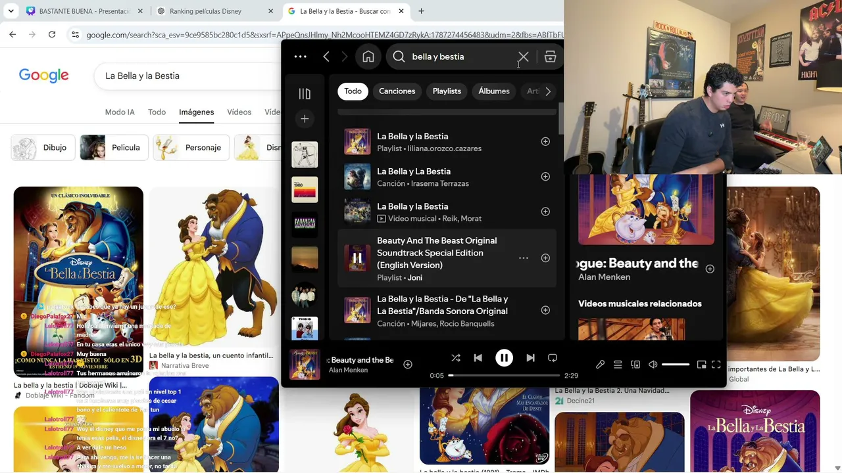842x473 pixels.
Task: Switch to Google Modo IA tab
Action: pyautogui.click(x=120, y=112)
